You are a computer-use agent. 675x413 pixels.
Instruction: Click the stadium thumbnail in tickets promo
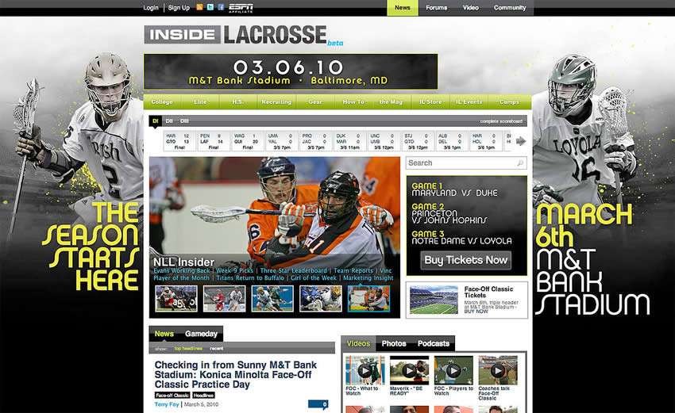click(434, 300)
